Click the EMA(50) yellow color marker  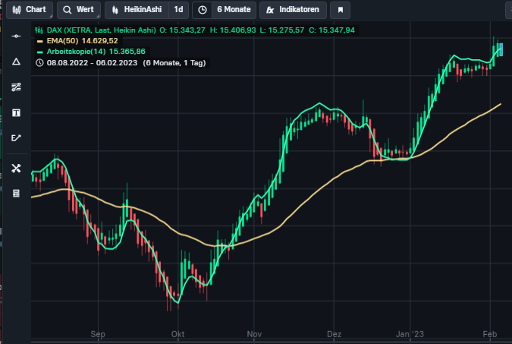click(40, 41)
